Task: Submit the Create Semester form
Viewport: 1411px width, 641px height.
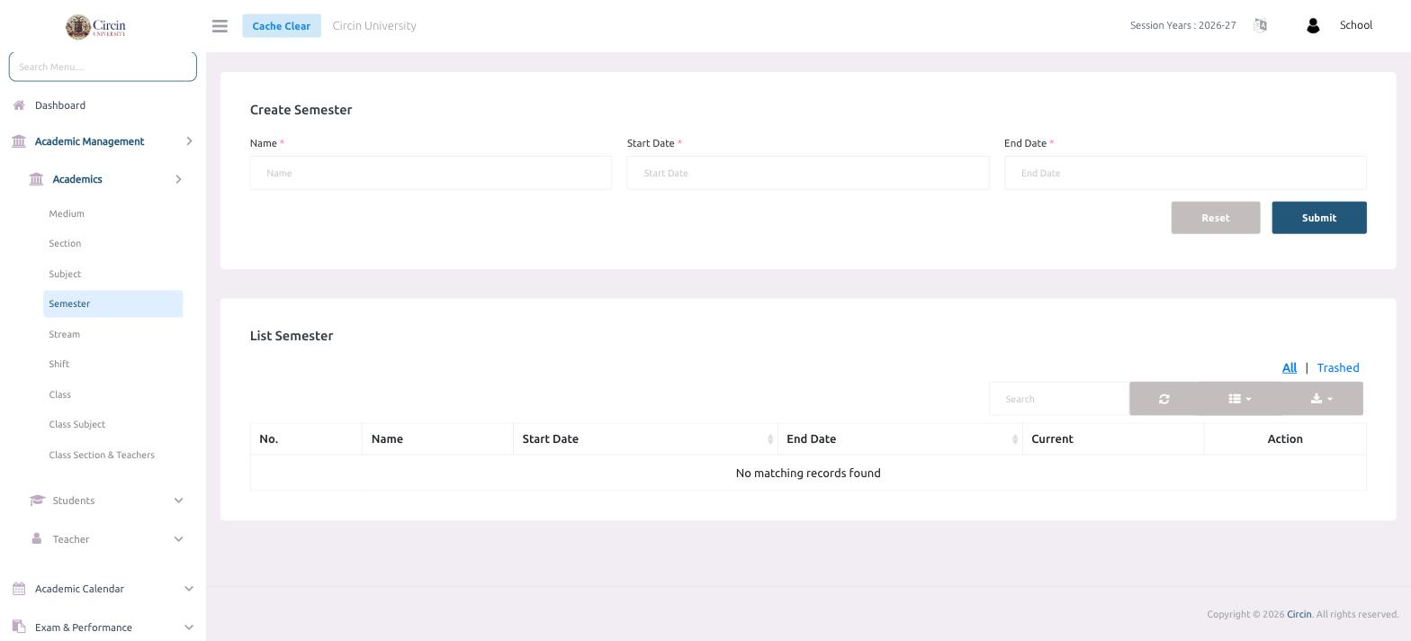Action: click(1319, 218)
